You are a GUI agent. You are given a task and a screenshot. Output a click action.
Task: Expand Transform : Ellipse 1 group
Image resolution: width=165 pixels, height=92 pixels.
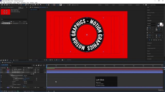click(11, 85)
